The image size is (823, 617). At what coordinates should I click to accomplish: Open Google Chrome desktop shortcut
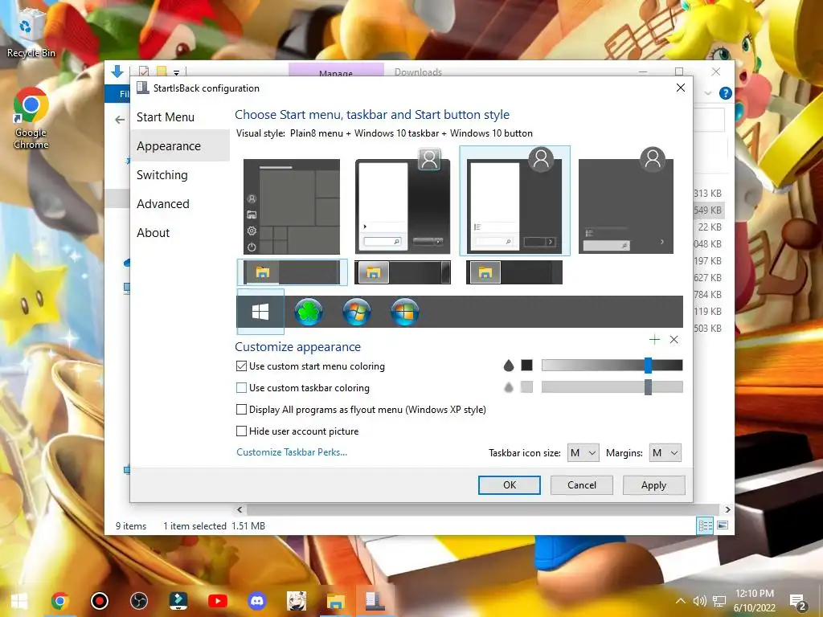point(31,118)
